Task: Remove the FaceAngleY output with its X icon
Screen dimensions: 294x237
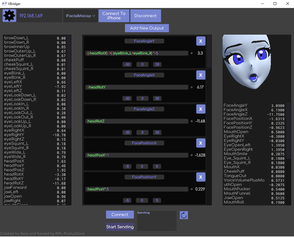Action: [201, 41]
